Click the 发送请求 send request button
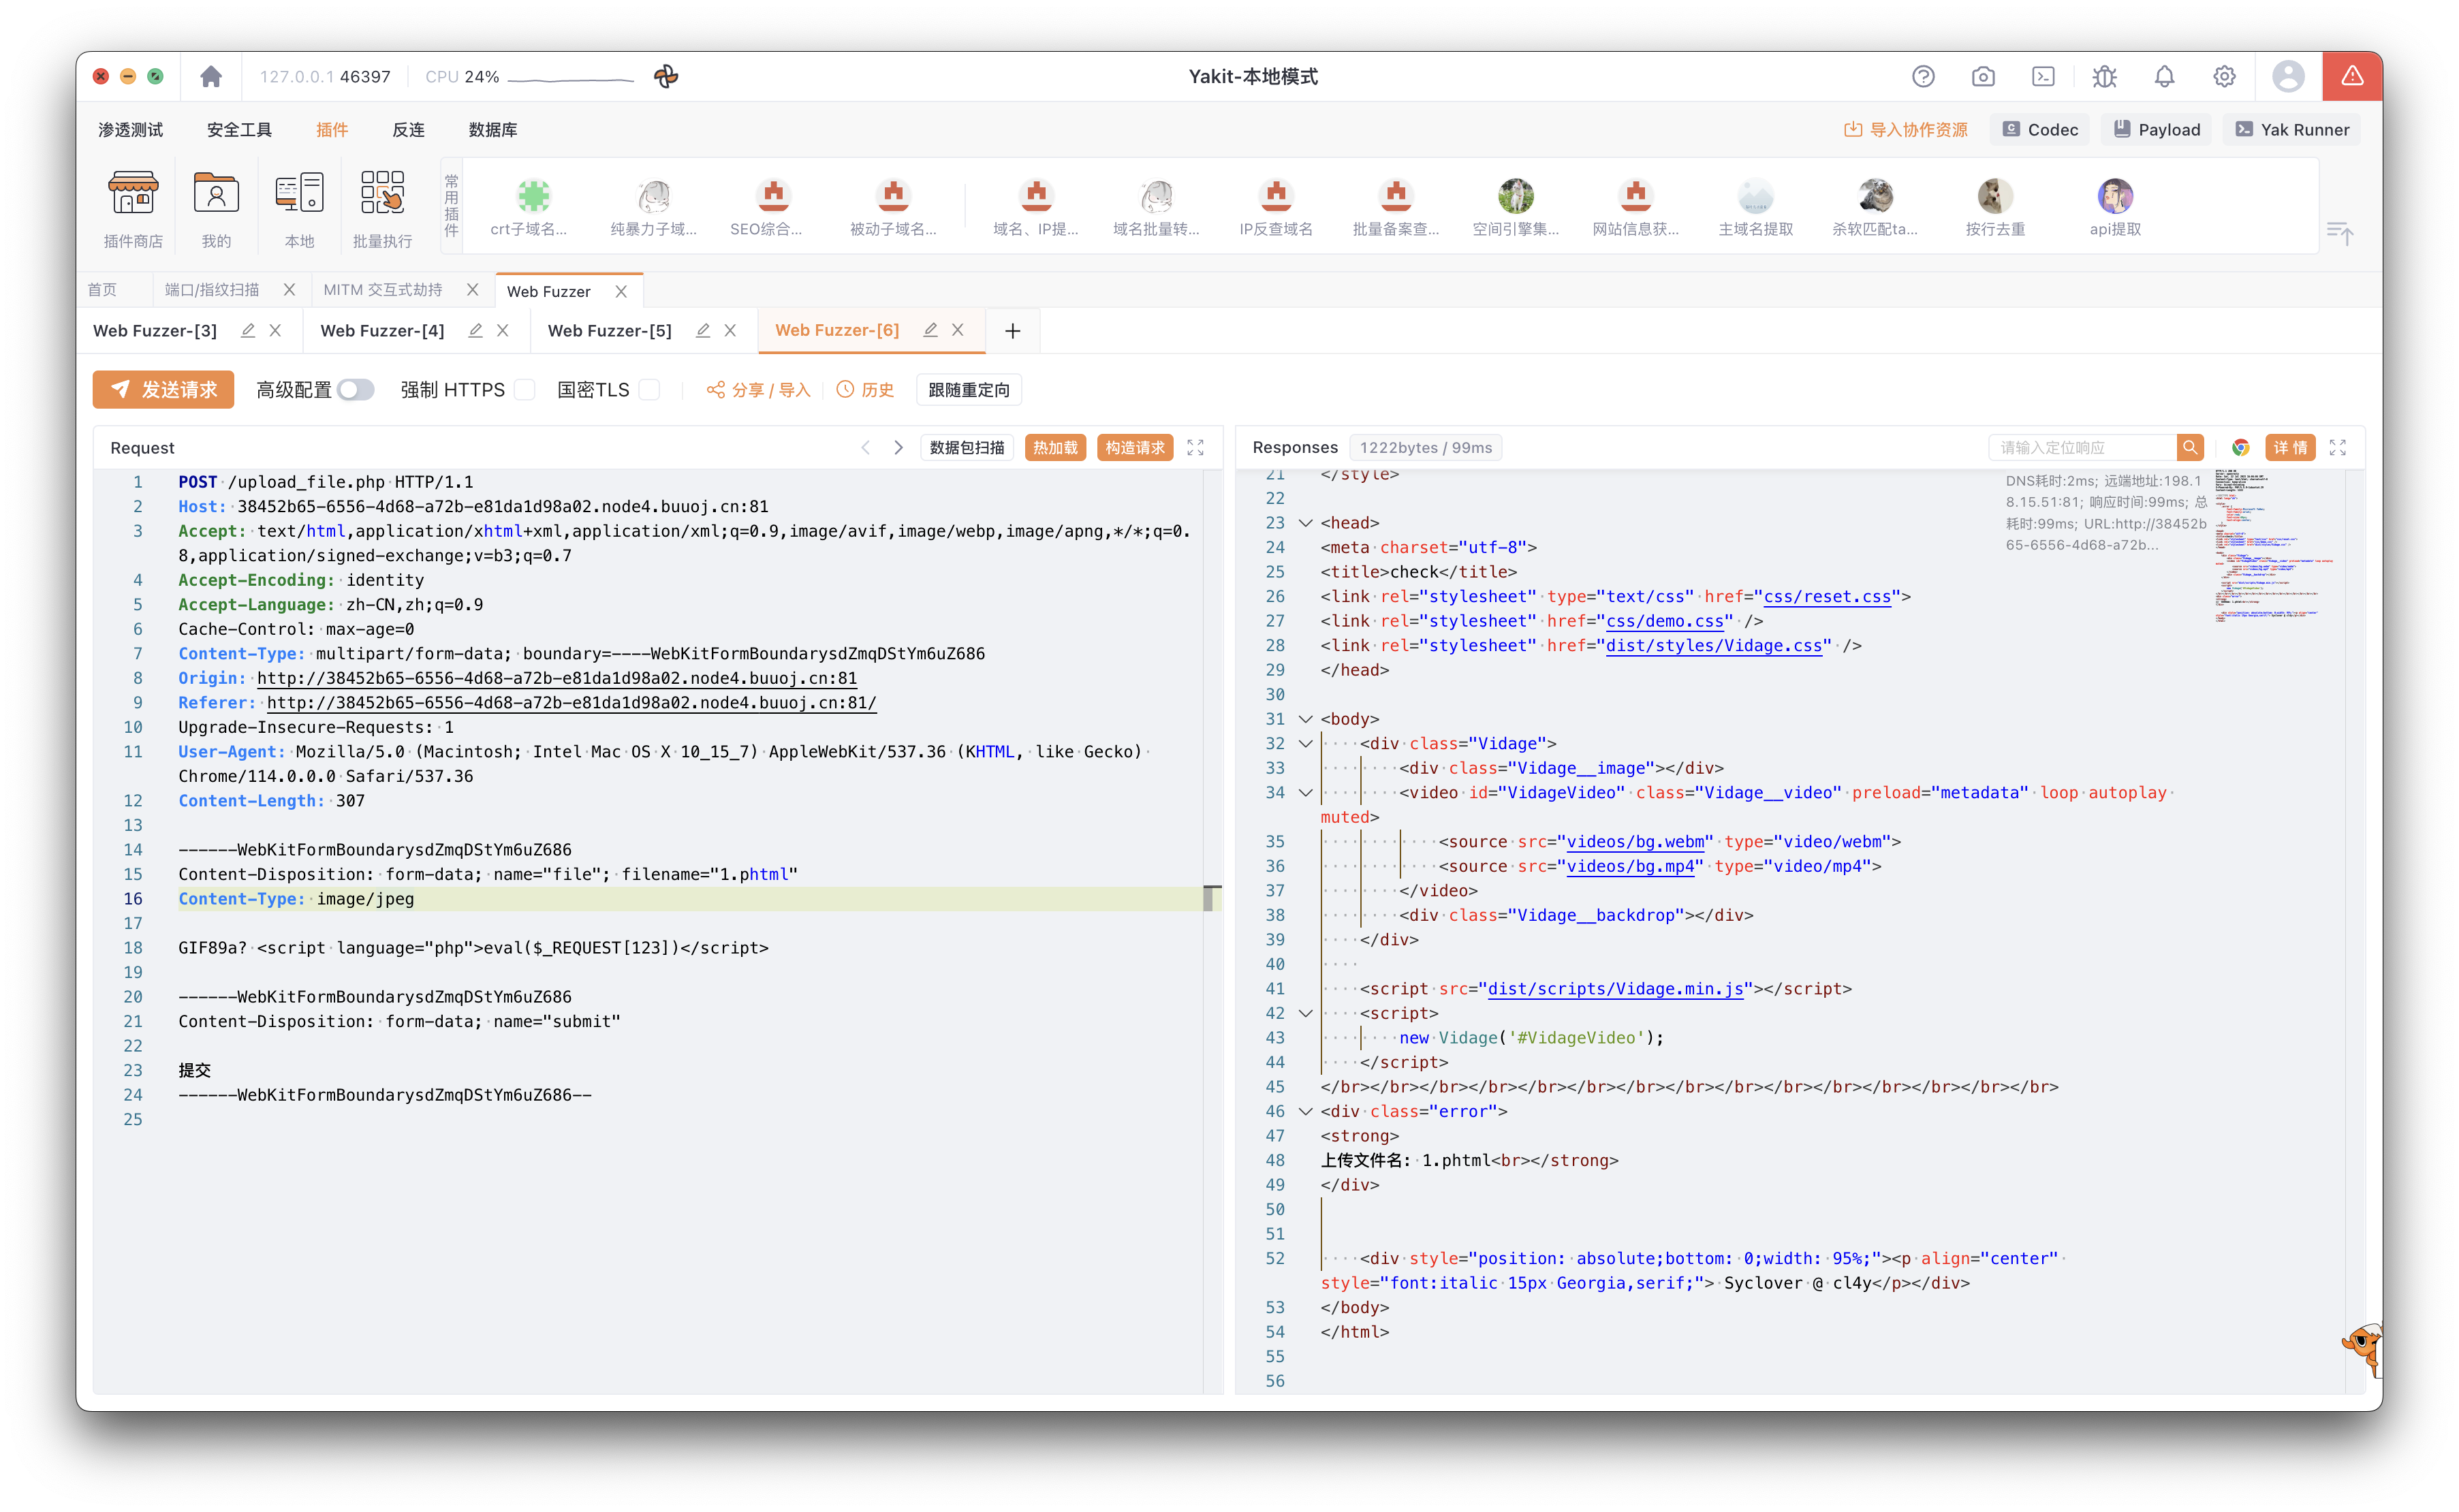The height and width of the screenshot is (1512, 2459). coord(163,390)
